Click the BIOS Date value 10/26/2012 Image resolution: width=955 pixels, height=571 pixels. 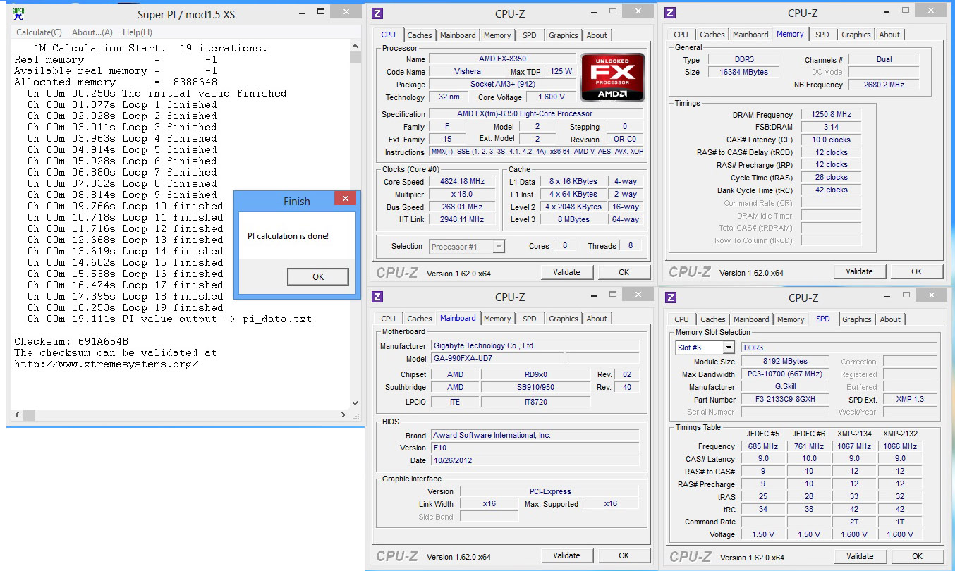tap(535, 460)
